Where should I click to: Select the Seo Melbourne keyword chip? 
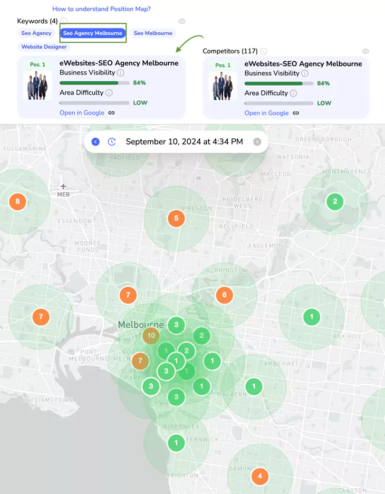pyautogui.click(x=153, y=33)
